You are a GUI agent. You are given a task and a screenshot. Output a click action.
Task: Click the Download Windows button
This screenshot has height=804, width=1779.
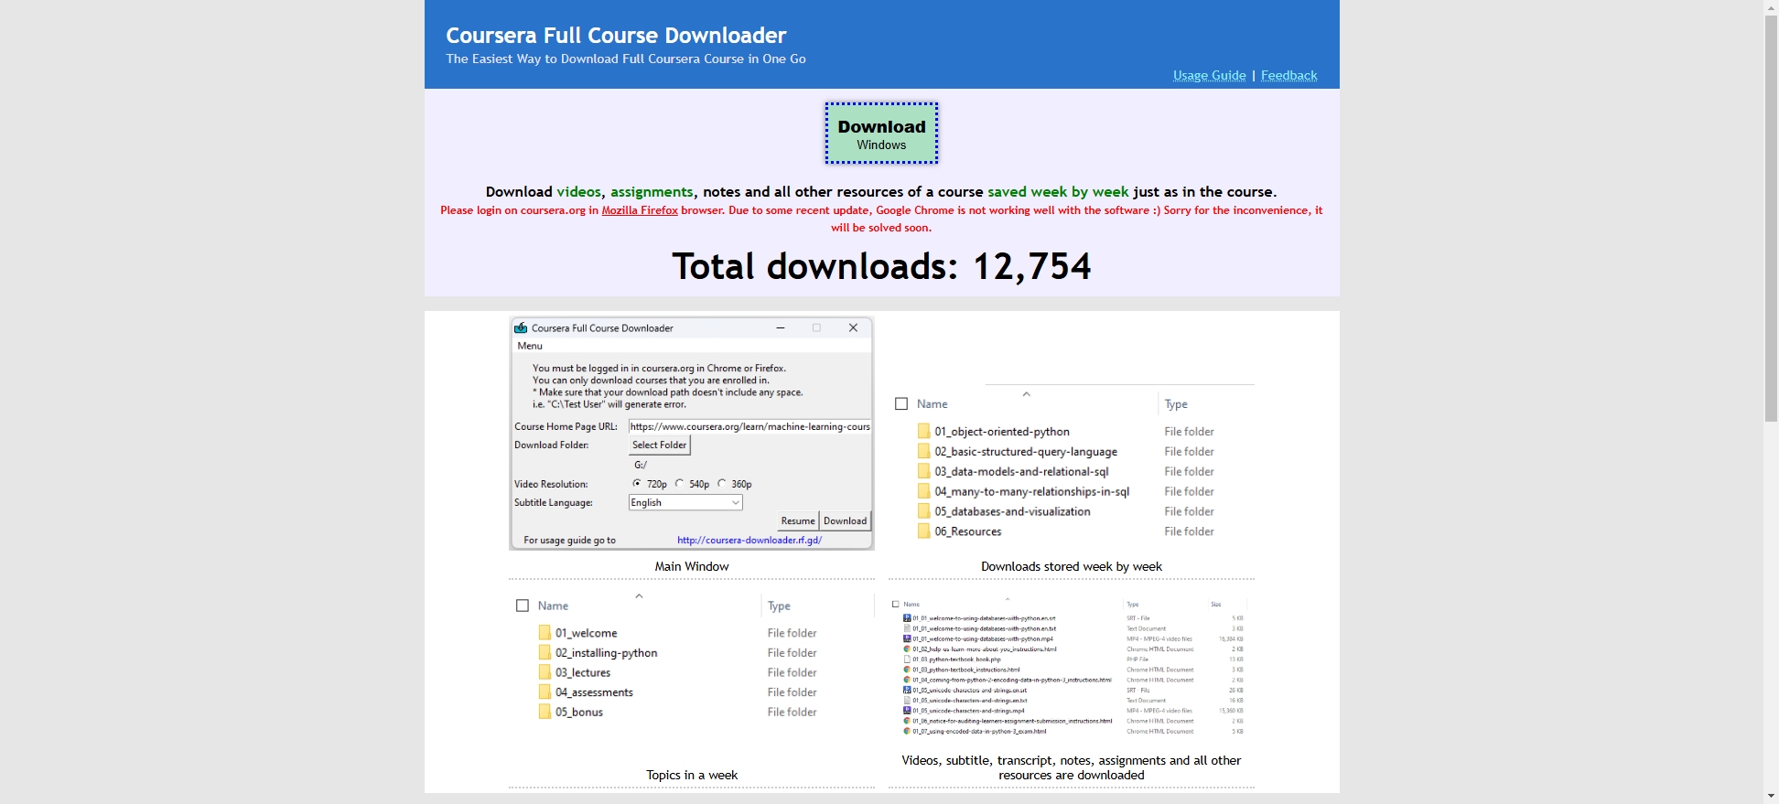click(x=881, y=134)
